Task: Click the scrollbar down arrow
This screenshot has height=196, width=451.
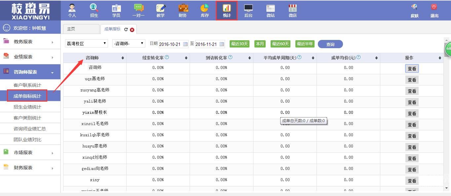Action: click(x=447, y=188)
